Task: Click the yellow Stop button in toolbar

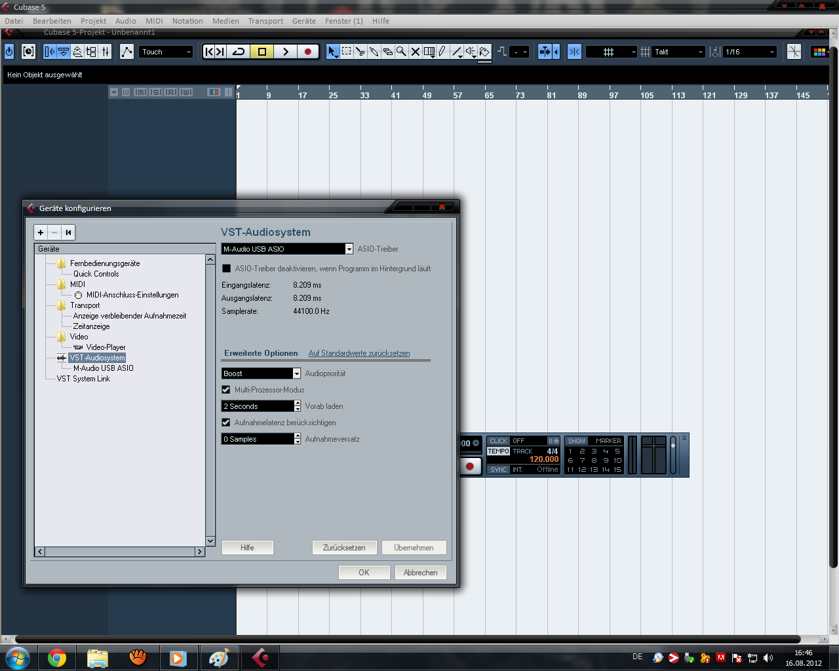Action: click(262, 52)
